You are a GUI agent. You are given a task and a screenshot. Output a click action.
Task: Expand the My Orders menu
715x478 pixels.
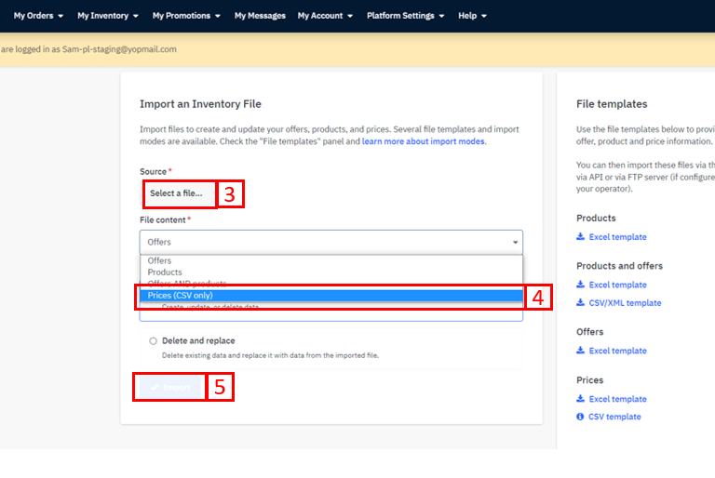[x=38, y=16]
